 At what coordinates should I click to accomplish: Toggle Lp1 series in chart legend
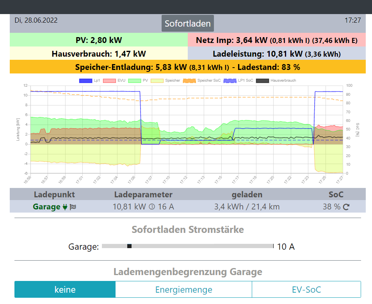click(85, 80)
